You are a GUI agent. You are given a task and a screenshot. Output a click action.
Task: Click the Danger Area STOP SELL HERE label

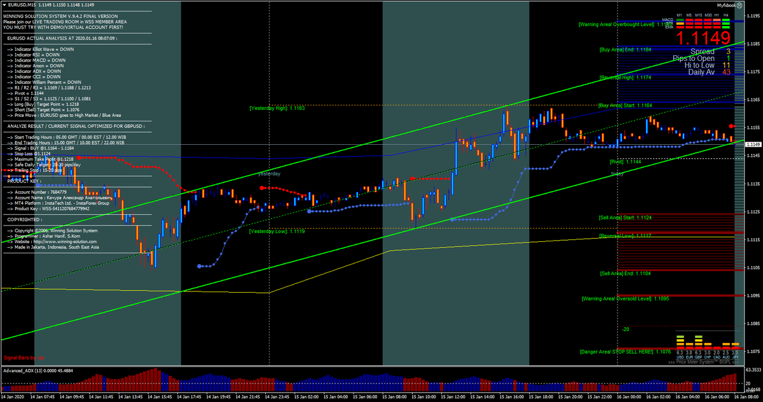pyautogui.click(x=625, y=351)
